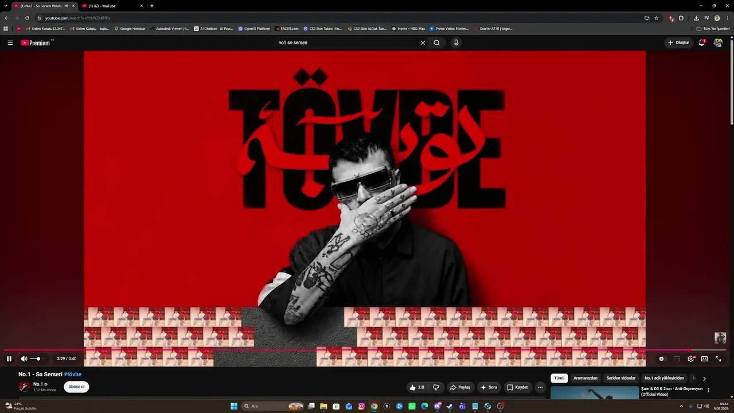Open the Chrome three-dot menu
Screen dimensions: 734x413
pos(727,18)
